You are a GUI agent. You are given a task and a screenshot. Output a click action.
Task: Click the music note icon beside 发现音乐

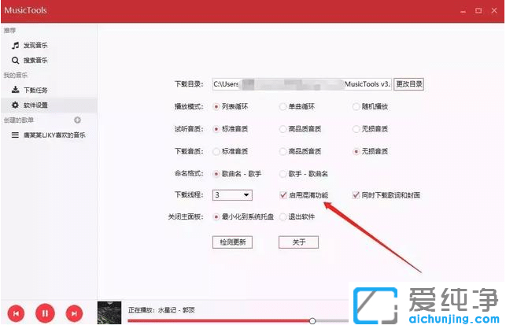pyautogui.click(x=15, y=46)
